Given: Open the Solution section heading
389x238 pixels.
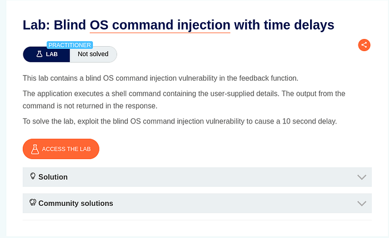Looking at the screenshot, I should click(53, 177).
